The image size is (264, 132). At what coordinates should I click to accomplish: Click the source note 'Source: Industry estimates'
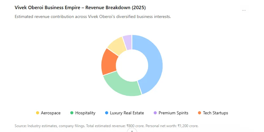[x=36, y=126]
